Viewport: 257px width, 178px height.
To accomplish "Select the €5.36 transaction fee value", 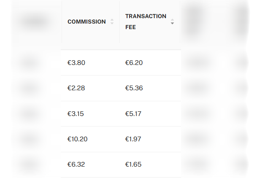I will pyautogui.click(x=134, y=88).
